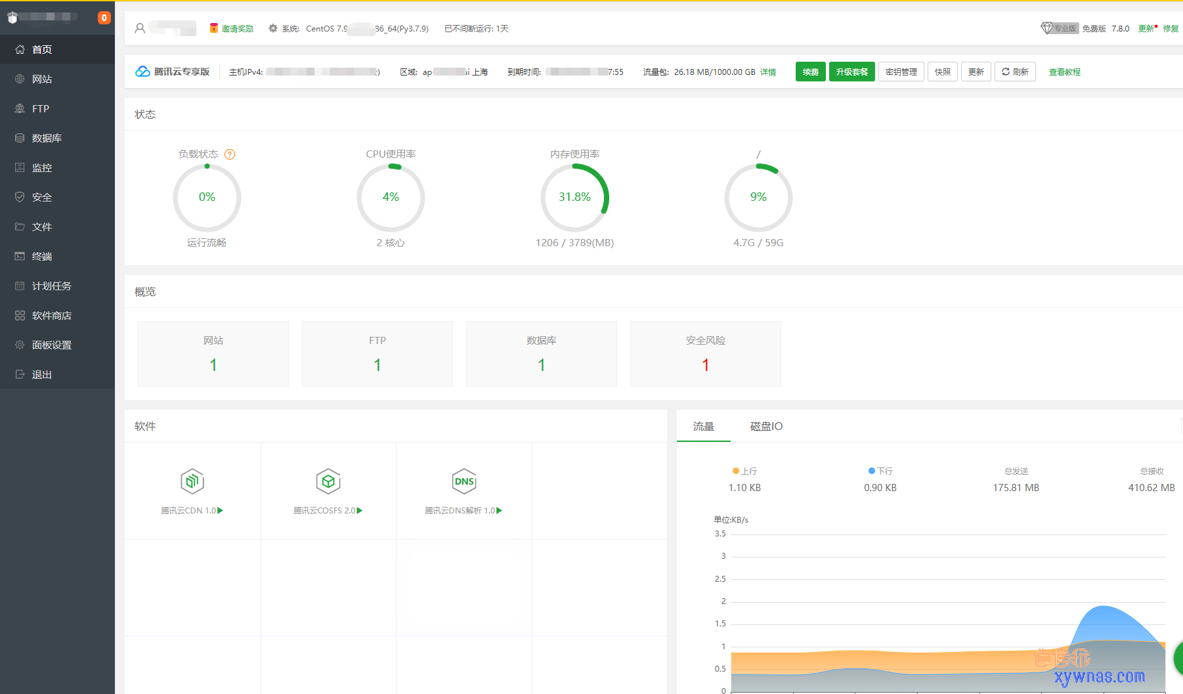
Task: Click the 更新 button in host bar
Action: click(x=976, y=72)
